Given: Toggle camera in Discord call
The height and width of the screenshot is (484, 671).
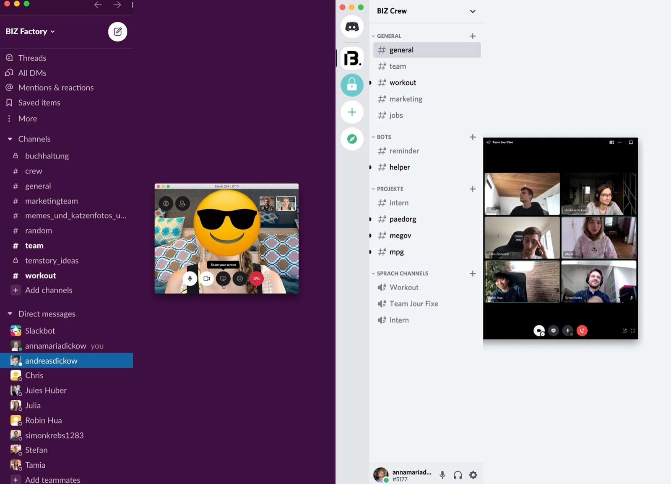Looking at the screenshot, I should pyautogui.click(x=539, y=331).
